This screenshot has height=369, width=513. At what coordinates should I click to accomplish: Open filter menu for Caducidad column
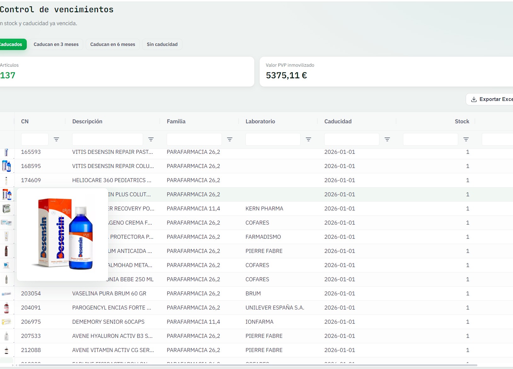(387, 139)
